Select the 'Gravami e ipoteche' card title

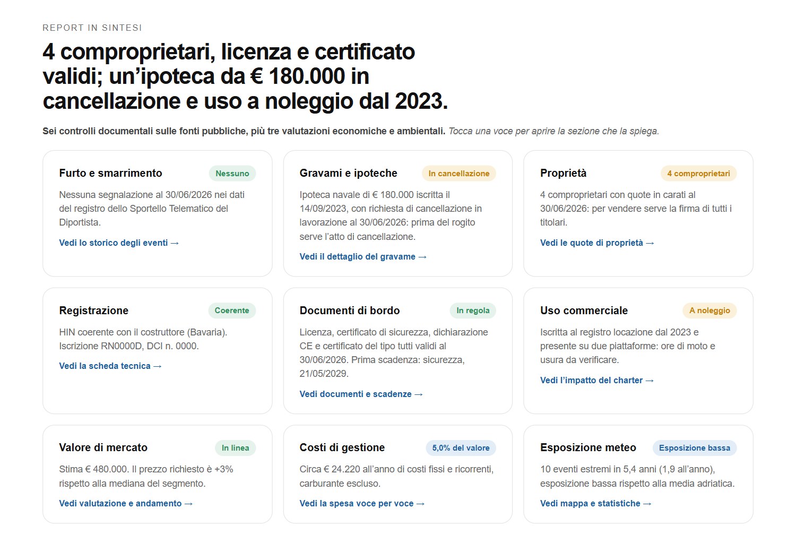pos(348,173)
